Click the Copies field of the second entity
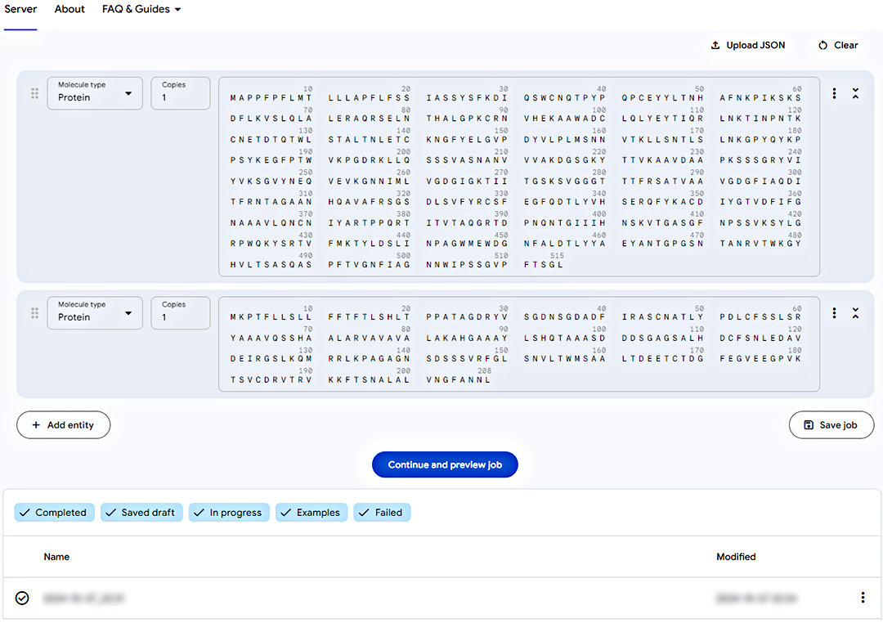Viewport: 883px width, 637px height. coord(180,313)
